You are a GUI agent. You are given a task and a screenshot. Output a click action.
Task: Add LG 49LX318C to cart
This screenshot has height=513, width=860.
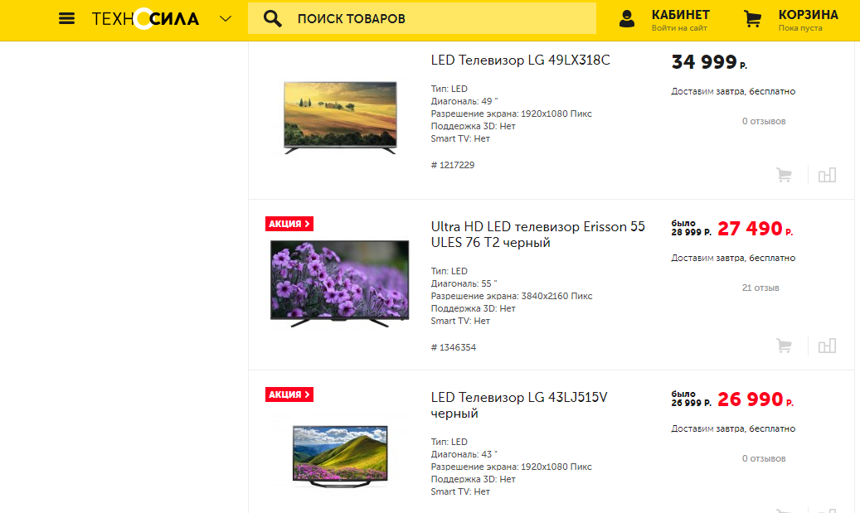pos(784,175)
